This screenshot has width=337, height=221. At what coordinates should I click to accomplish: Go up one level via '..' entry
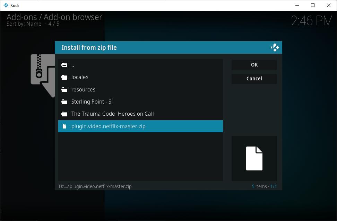[x=140, y=65]
